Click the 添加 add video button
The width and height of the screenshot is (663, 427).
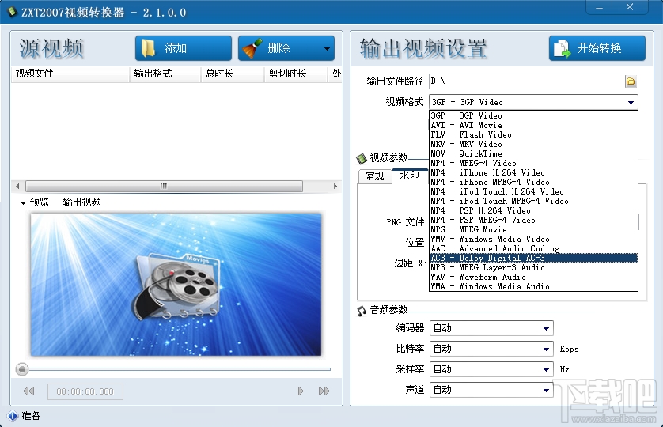tap(183, 48)
